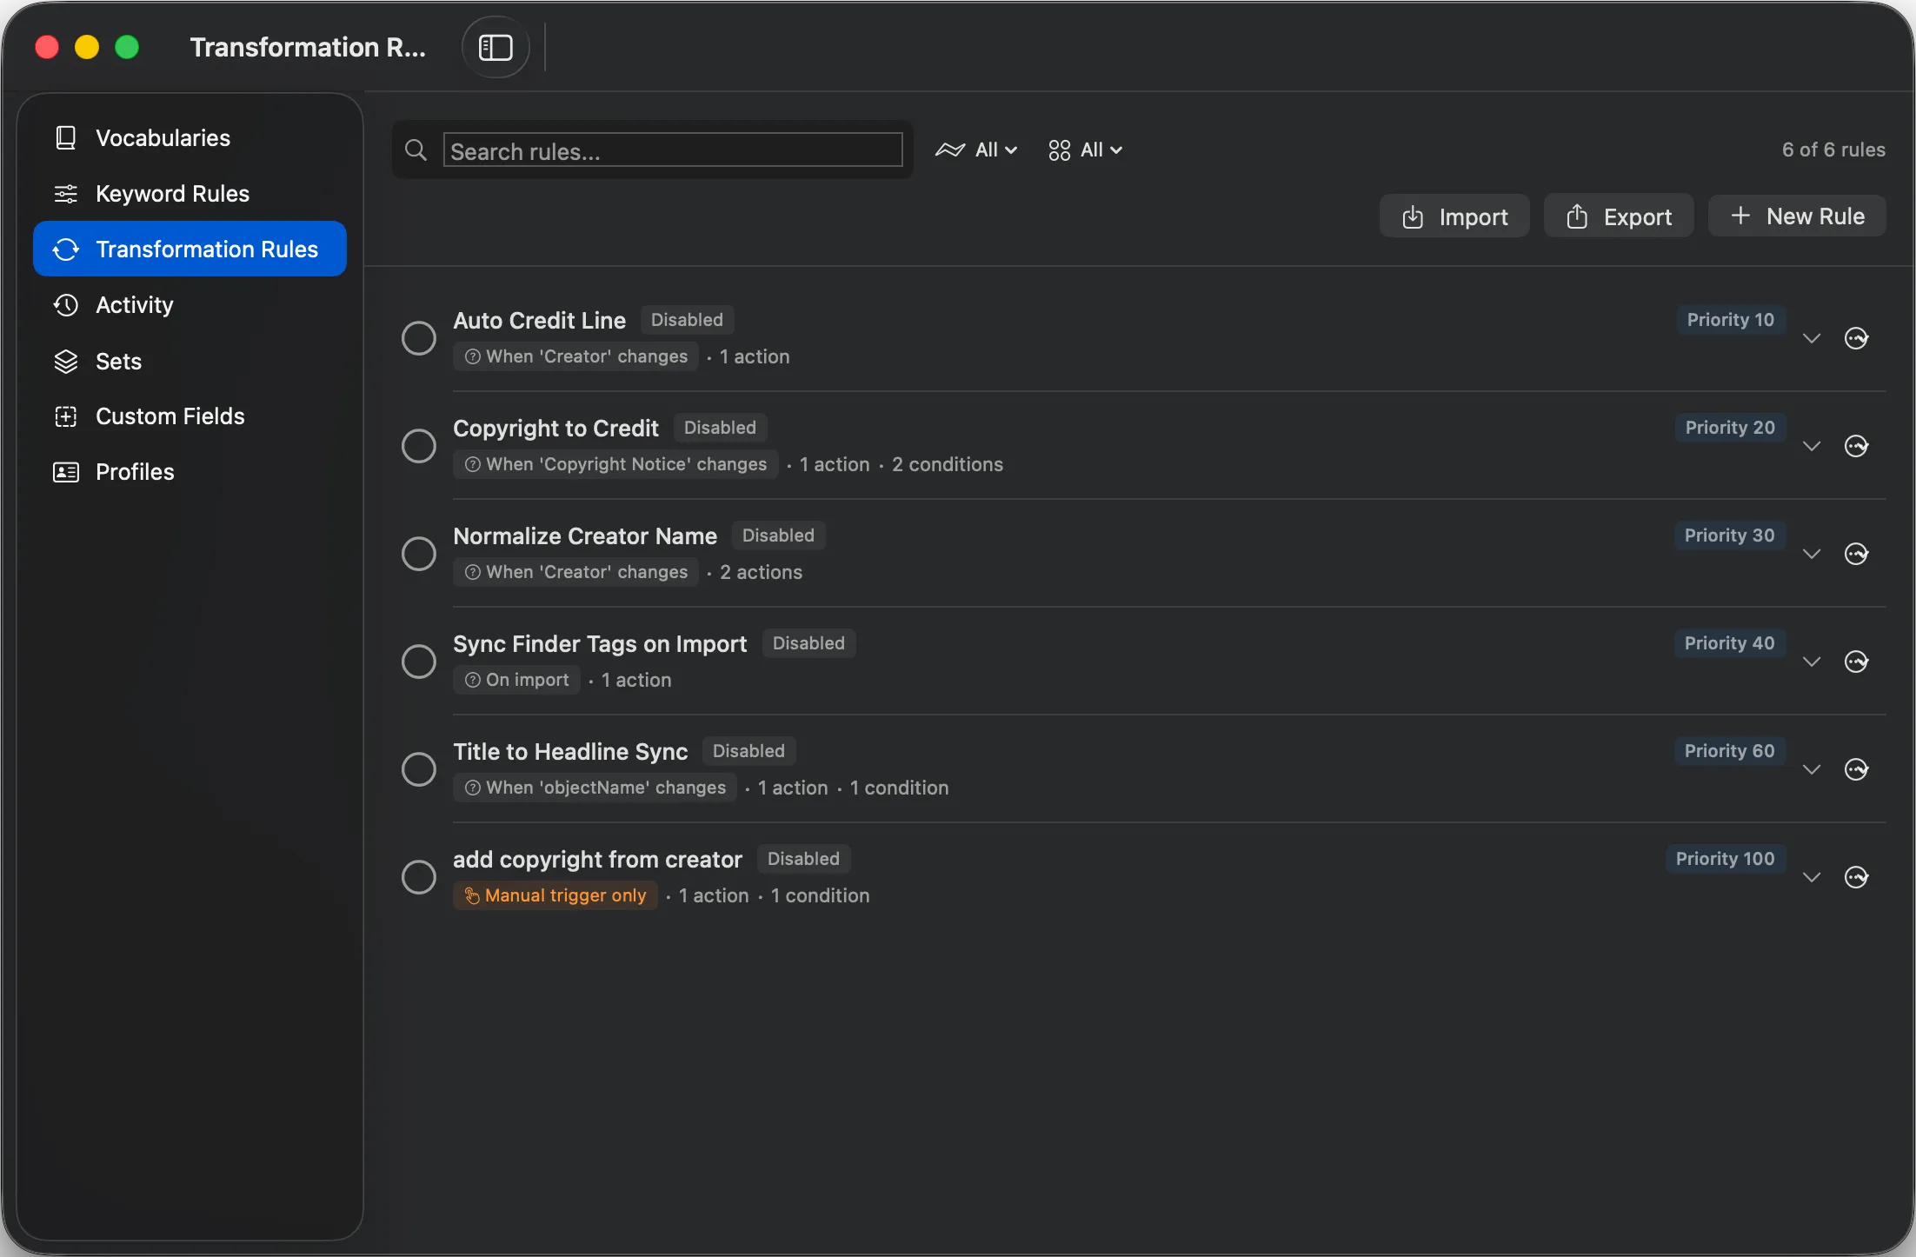This screenshot has height=1257, width=1916.
Task: Select Transformation Rules in sidebar
Action: pyautogui.click(x=190, y=249)
